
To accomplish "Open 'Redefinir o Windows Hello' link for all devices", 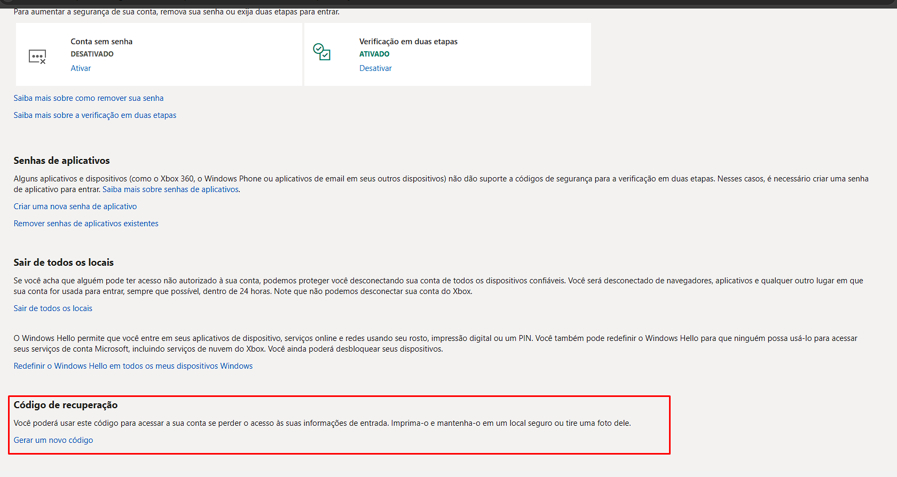I will (133, 366).
